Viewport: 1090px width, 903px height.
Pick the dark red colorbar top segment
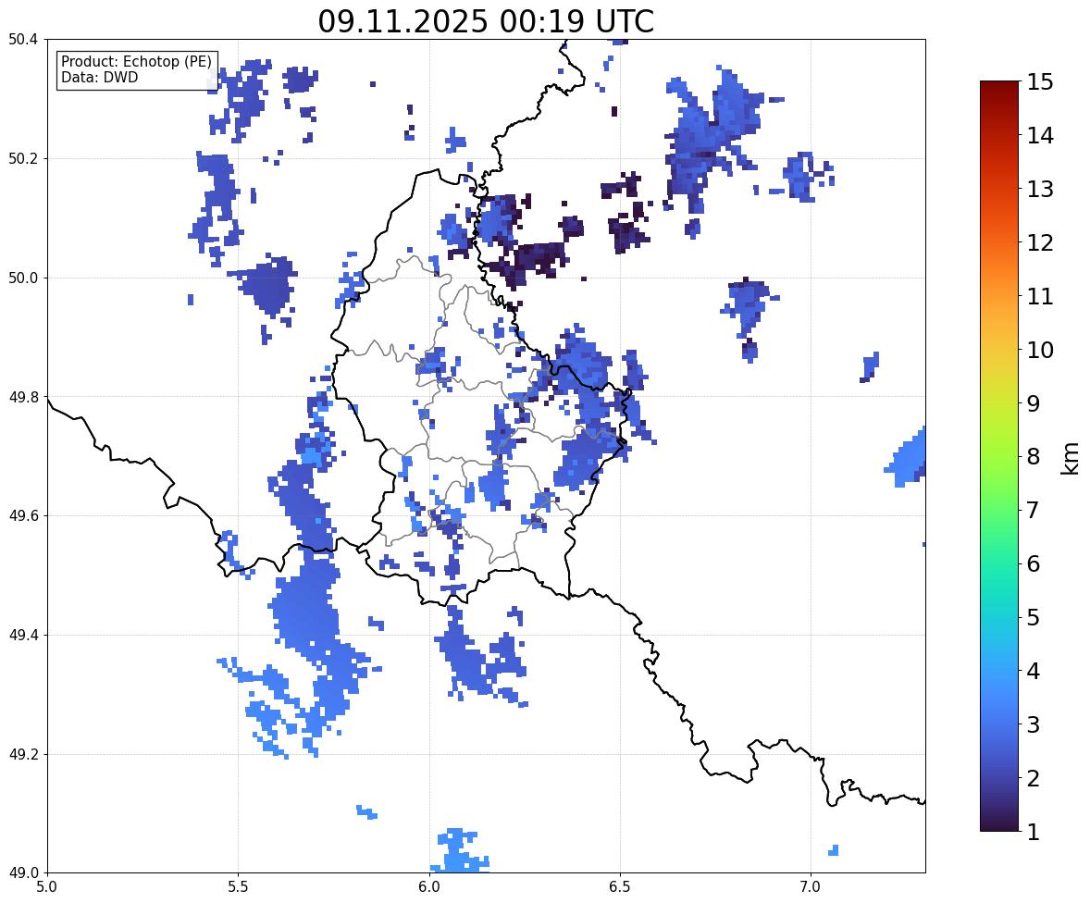(x=999, y=93)
